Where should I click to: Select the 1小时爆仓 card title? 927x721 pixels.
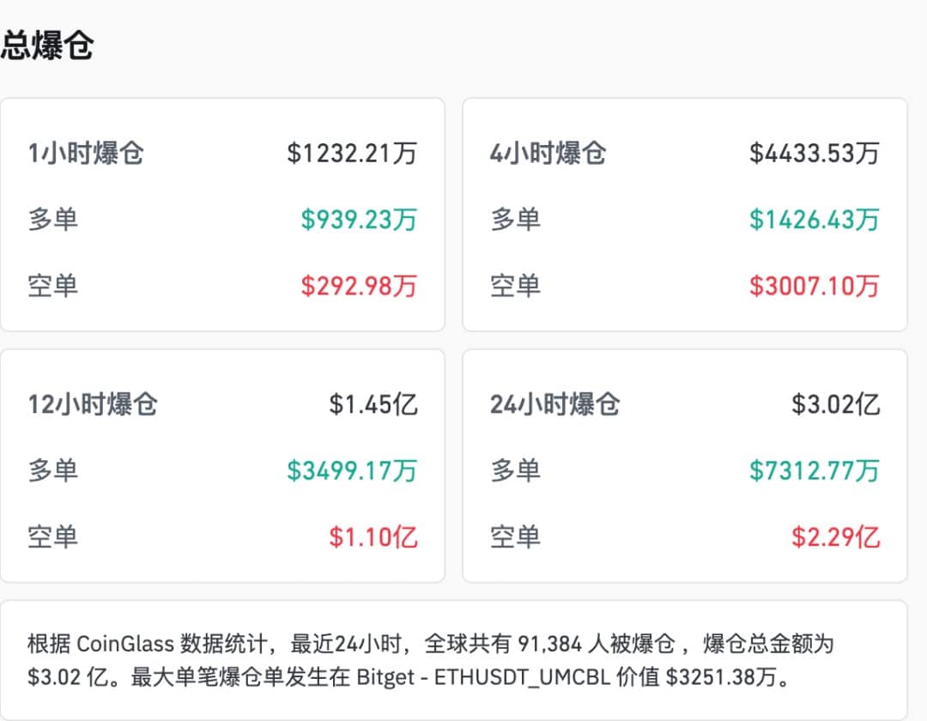[86, 154]
